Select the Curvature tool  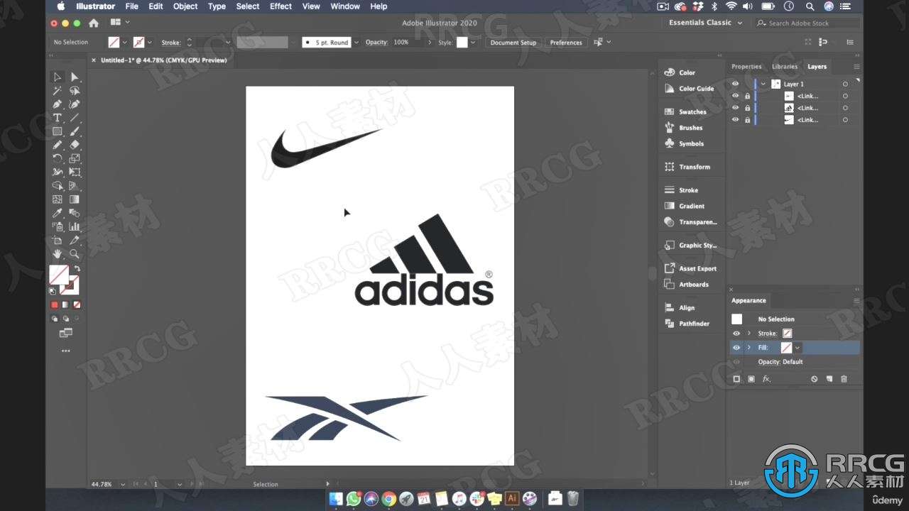75,104
